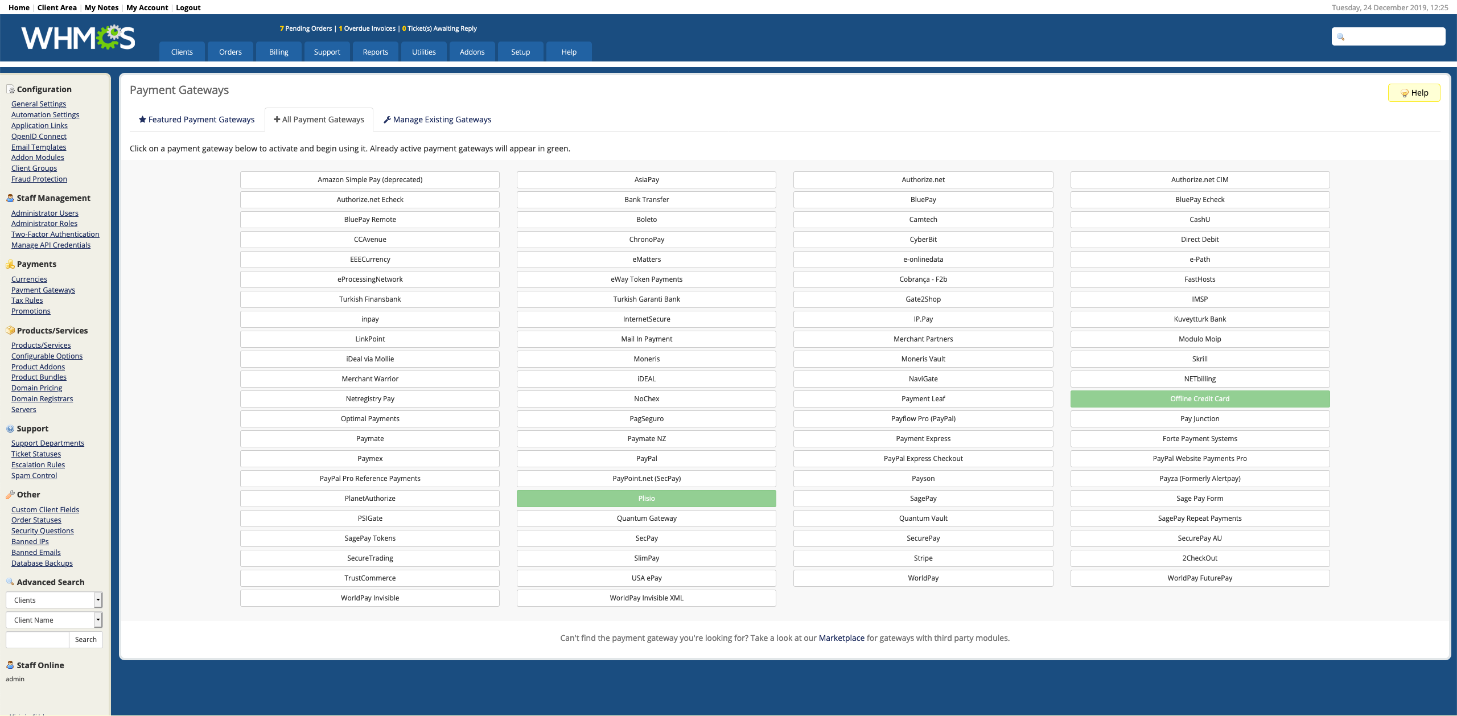Screen dimensions: 1457x716
Task: Click Overdue Invoices status link
Action: coord(367,28)
